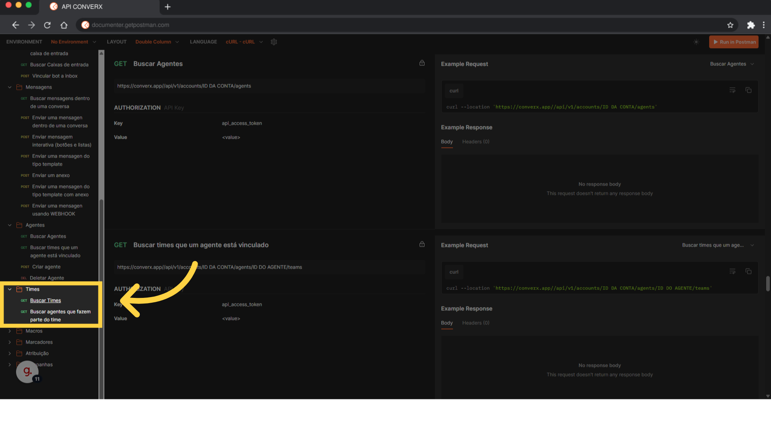This screenshot has width=771, height=433.
Task: Open the browser home page
Action: point(64,25)
